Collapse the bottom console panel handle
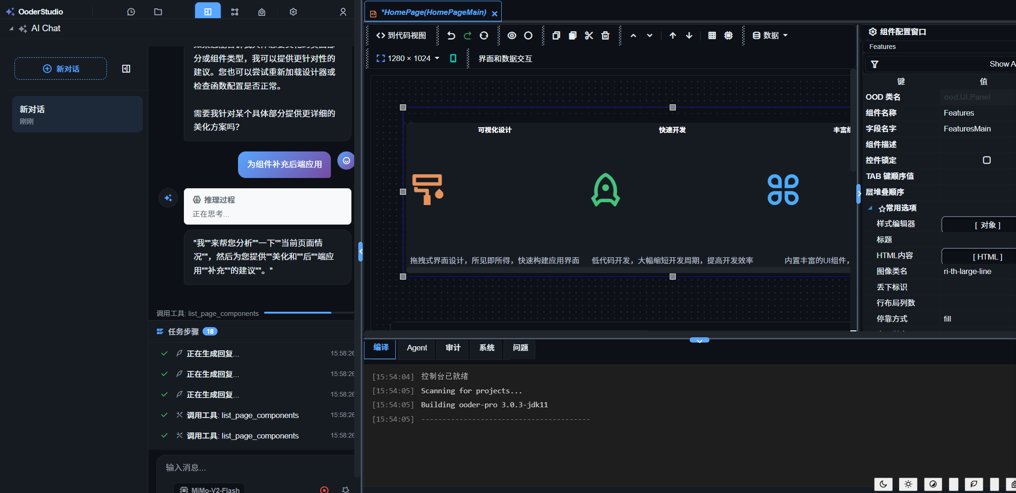Image resolution: width=1016 pixels, height=493 pixels. click(x=699, y=340)
